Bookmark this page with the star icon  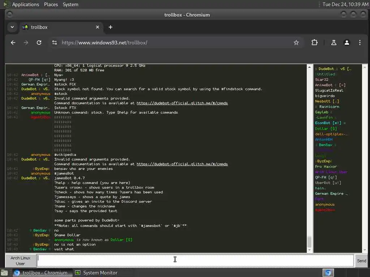coord(296,43)
